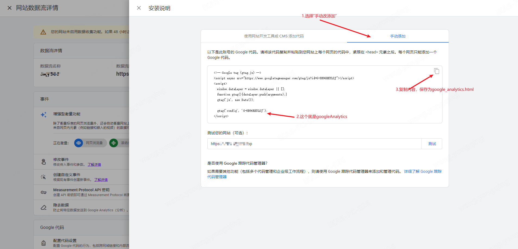Image resolution: width=518 pixels, height=249 pixels.
Task: Open 配置代码设置 row
Action: 81,243
